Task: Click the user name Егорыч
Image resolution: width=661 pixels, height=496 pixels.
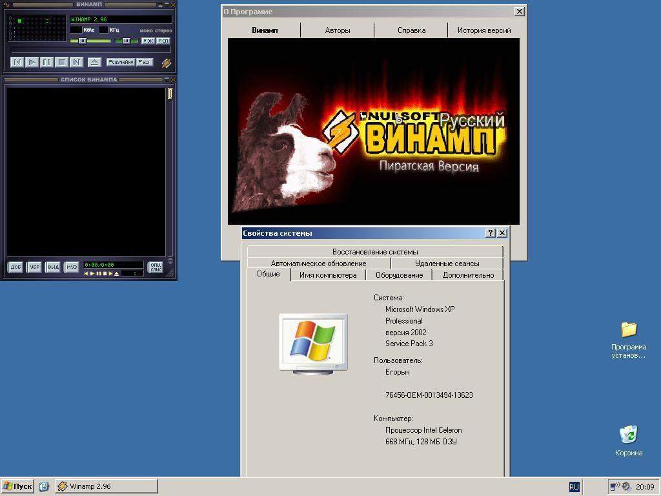Action: [x=398, y=372]
